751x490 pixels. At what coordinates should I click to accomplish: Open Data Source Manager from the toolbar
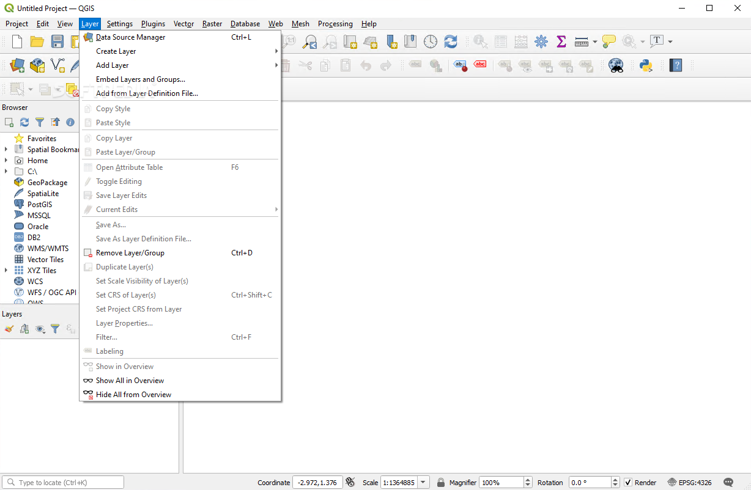(17, 65)
